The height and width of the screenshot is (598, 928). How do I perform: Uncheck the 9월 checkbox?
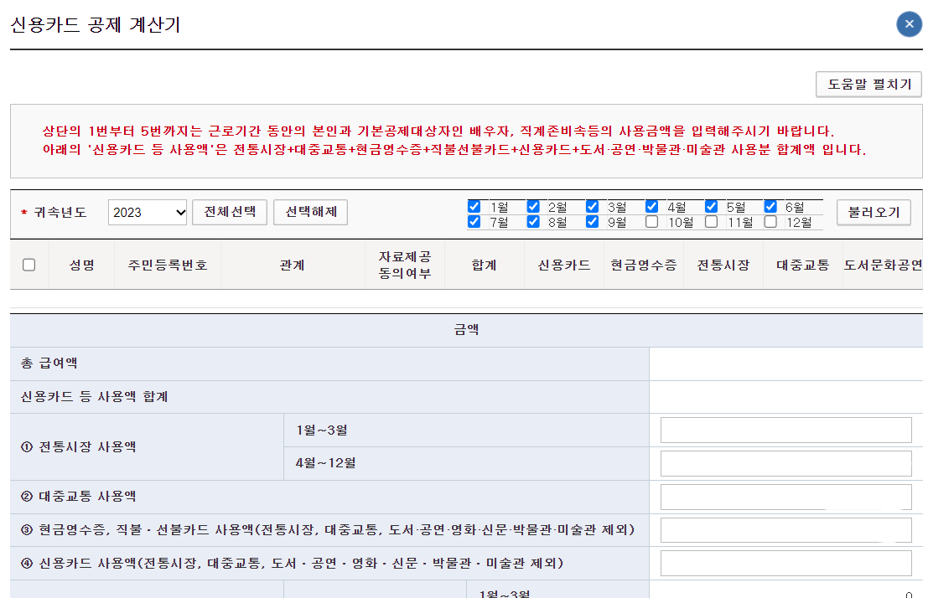coord(592,221)
